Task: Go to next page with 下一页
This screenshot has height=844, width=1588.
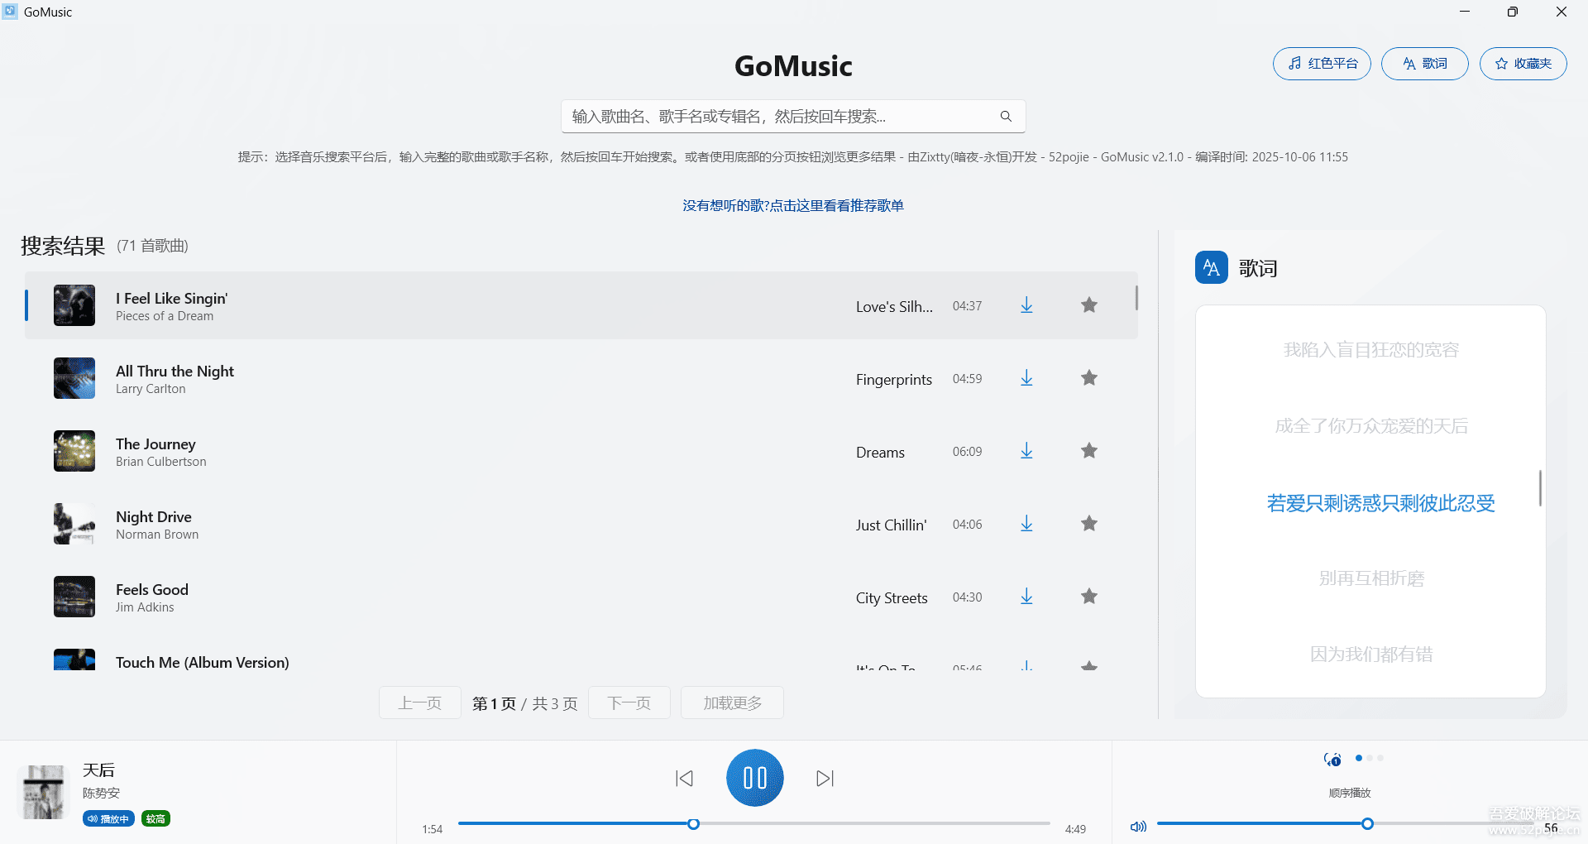Action: (629, 703)
